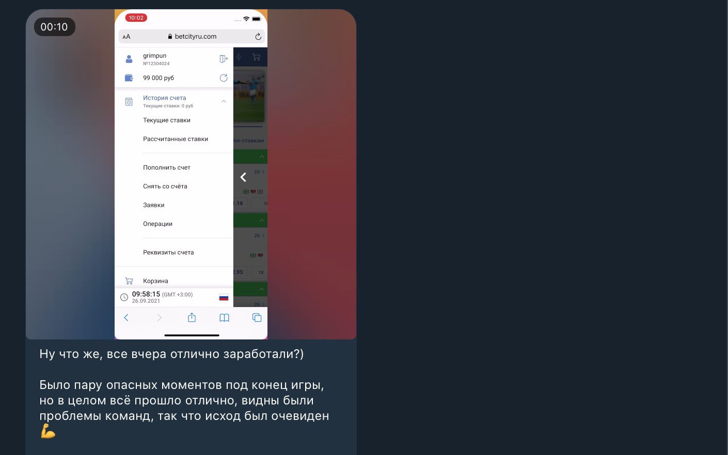Click the white left chevron to close menu
Screen dimensions: 728x455
(x=243, y=177)
